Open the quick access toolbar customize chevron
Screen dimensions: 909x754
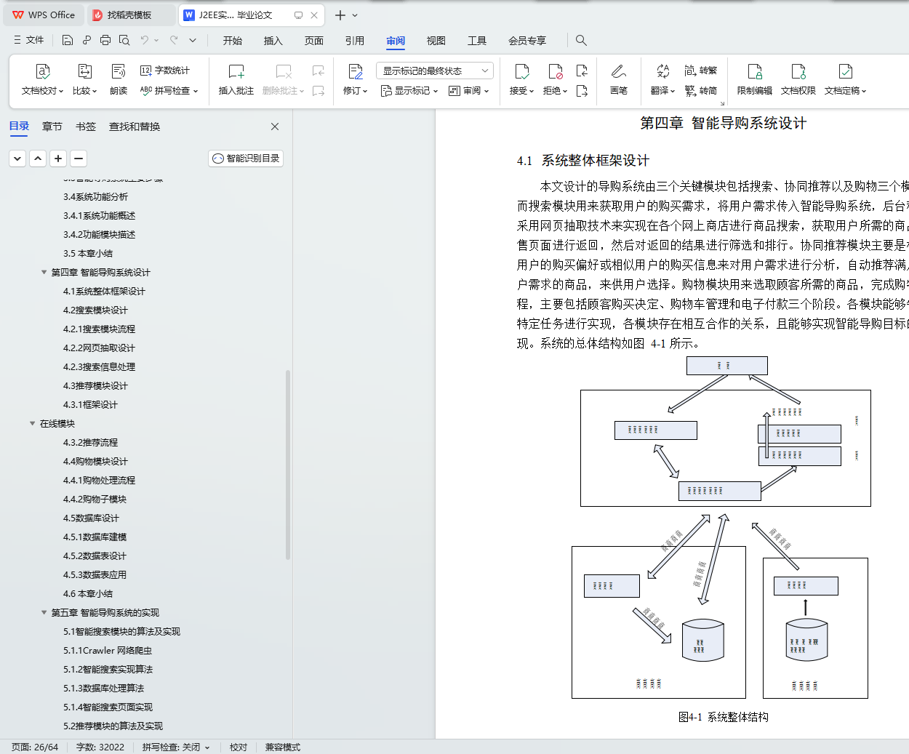point(193,40)
